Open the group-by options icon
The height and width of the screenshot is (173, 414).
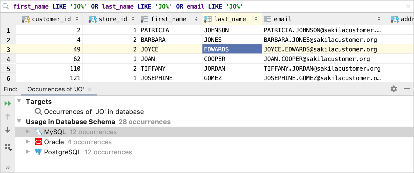click(x=8, y=147)
